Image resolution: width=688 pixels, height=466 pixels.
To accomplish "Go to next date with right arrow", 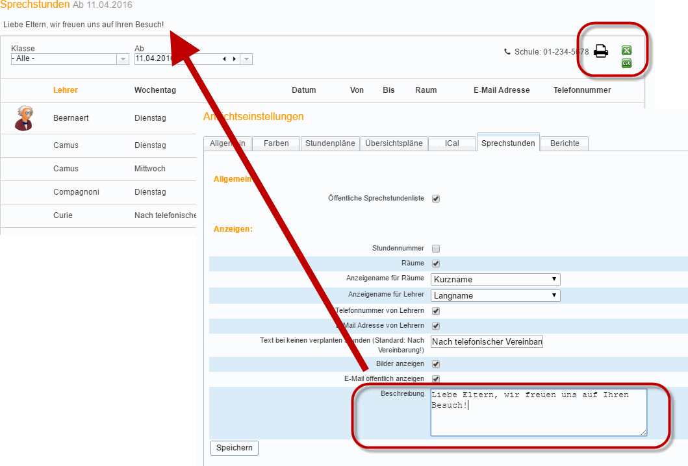I will point(235,59).
